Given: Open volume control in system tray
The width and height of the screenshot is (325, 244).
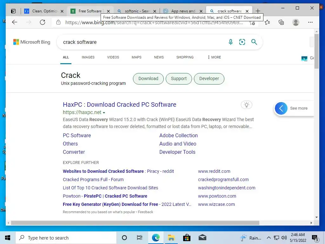Looking at the screenshot, I should click(284, 238).
